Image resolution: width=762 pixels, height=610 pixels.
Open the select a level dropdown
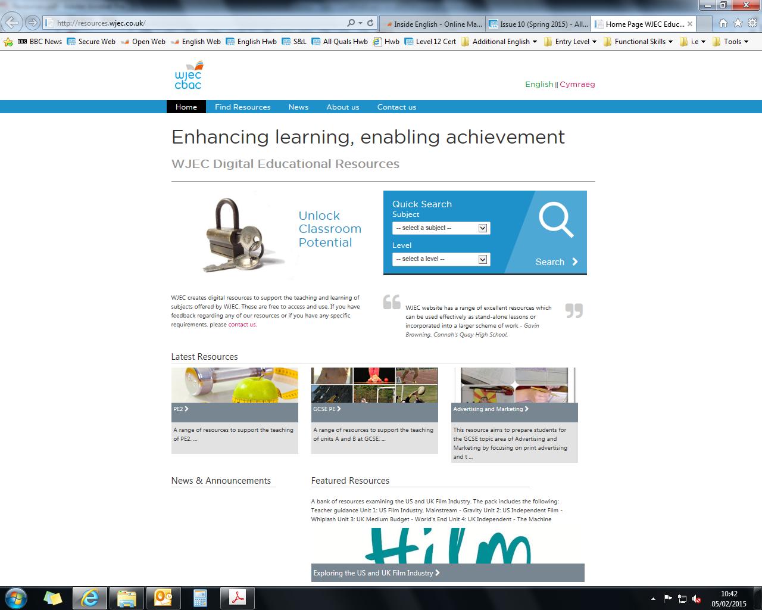[441, 259]
